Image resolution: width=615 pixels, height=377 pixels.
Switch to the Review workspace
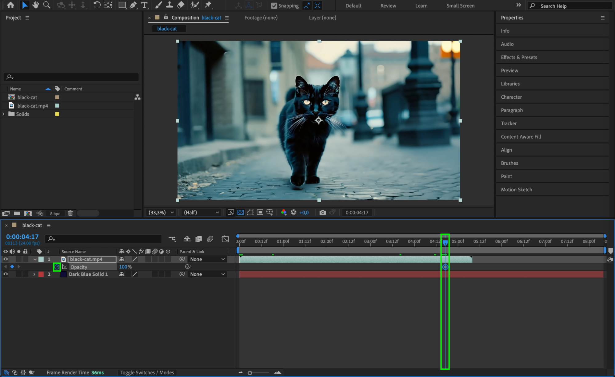pos(388,6)
